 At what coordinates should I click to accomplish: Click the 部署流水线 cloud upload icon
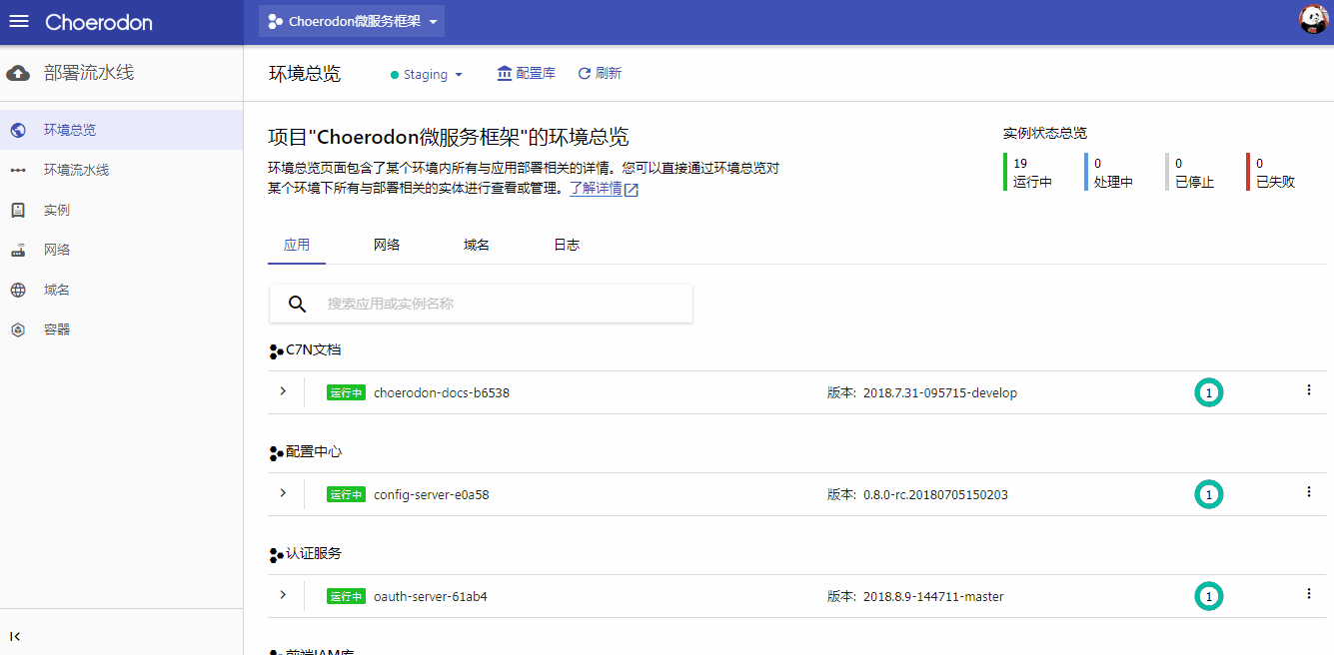pos(18,73)
